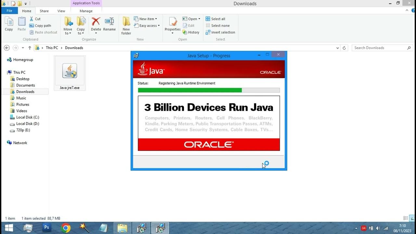Image resolution: width=416 pixels, height=234 pixels.
Task: Open the Move to folder menu
Action: coord(68,26)
